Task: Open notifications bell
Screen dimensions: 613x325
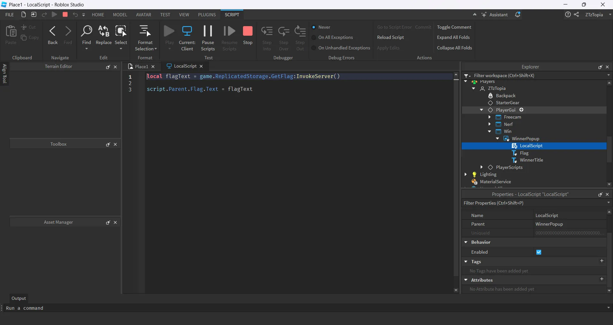Action: click(518, 15)
